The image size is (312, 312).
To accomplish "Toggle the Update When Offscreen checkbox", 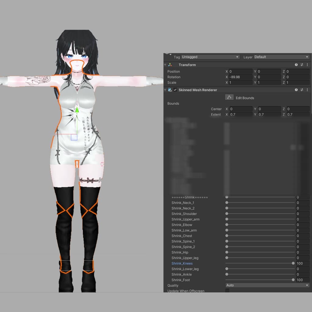I will pos(227,290).
